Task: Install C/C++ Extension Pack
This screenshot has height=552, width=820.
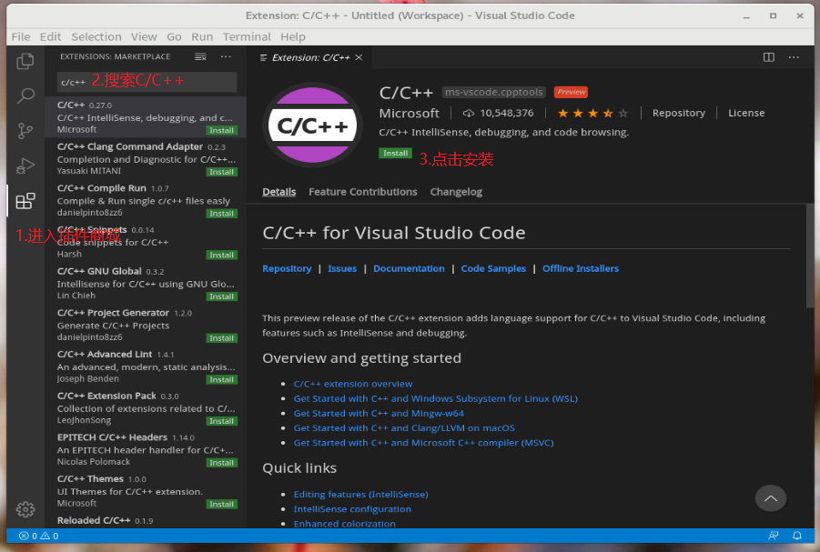Action: [222, 421]
